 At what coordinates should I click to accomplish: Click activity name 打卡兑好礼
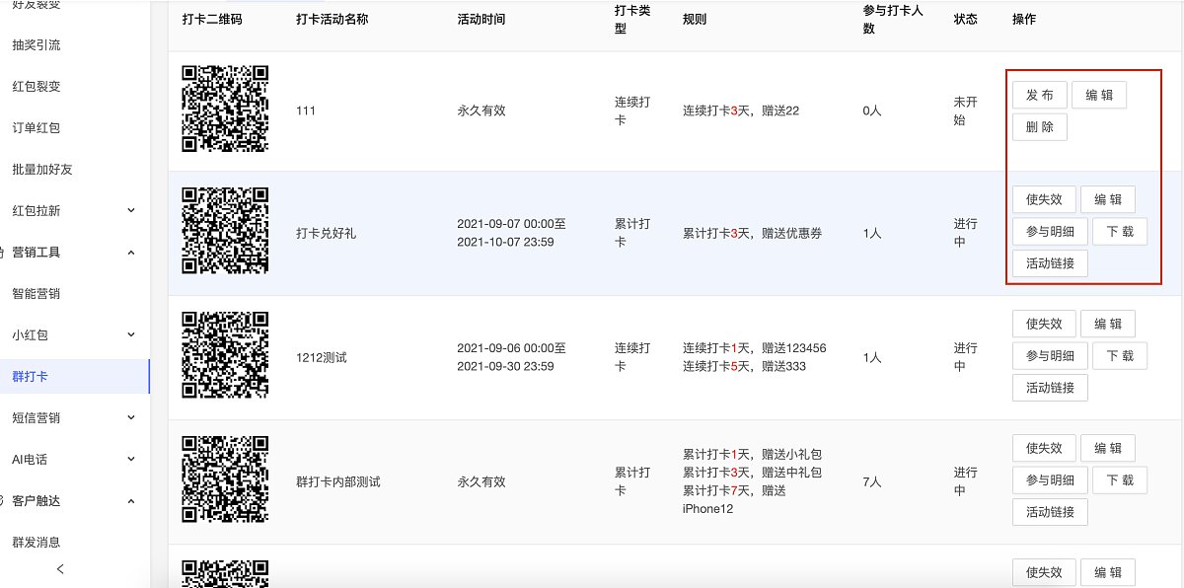(x=327, y=234)
